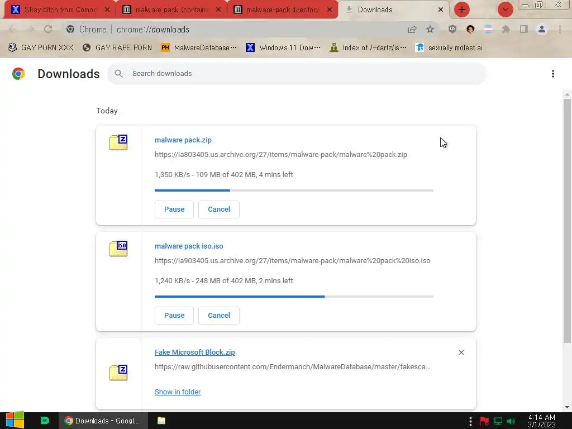Click the archive.org URL of malware pack iso.iso

click(293, 261)
